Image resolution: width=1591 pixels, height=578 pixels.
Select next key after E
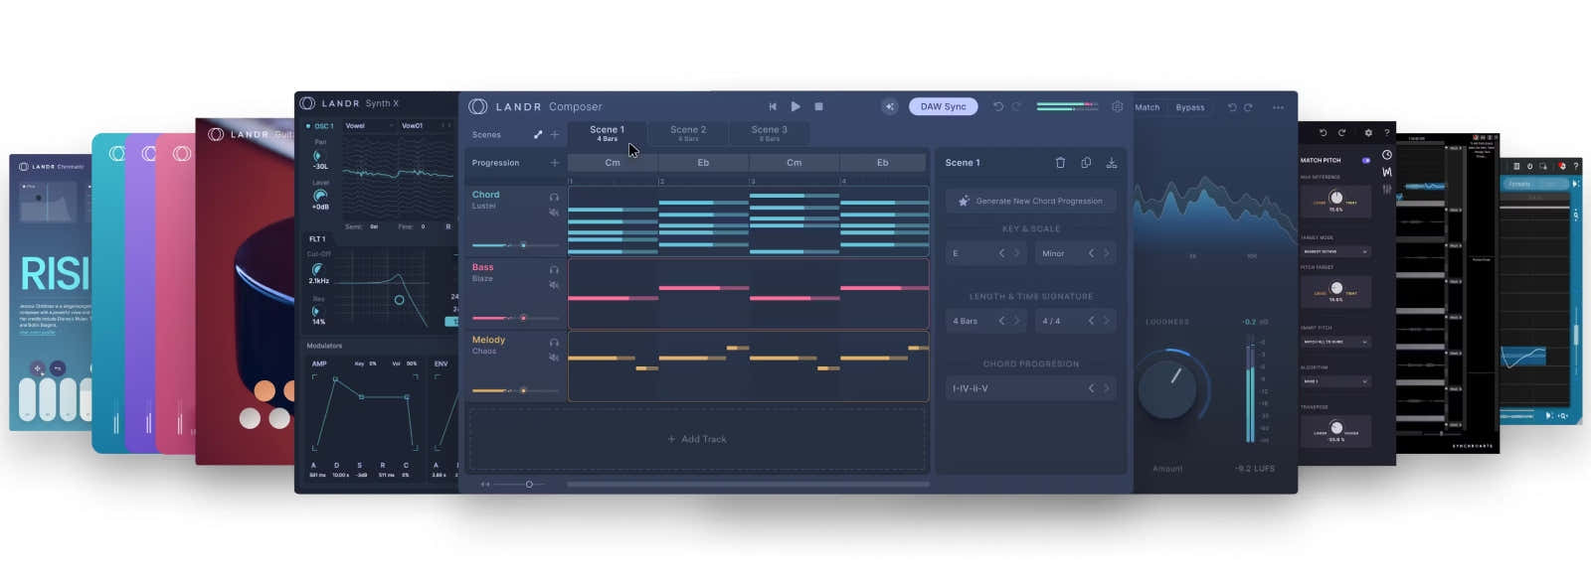(1016, 253)
